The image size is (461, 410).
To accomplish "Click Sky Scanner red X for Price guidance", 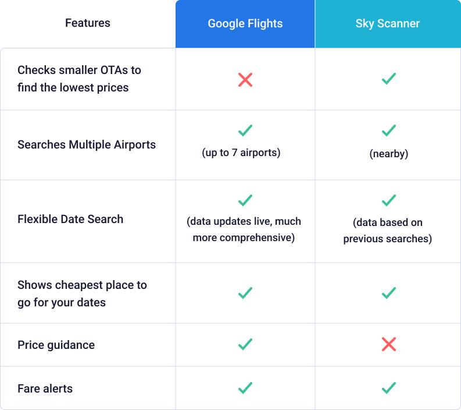I will click(x=388, y=345).
